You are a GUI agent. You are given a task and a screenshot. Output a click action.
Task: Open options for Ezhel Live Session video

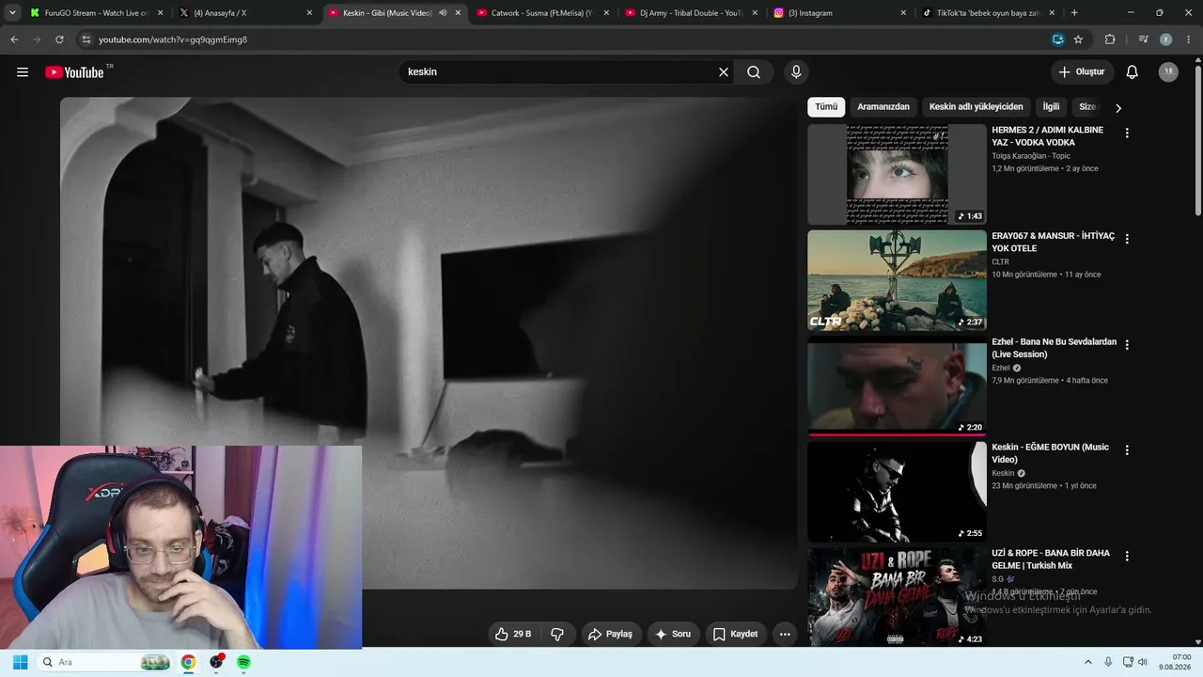[x=1127, y=345]
